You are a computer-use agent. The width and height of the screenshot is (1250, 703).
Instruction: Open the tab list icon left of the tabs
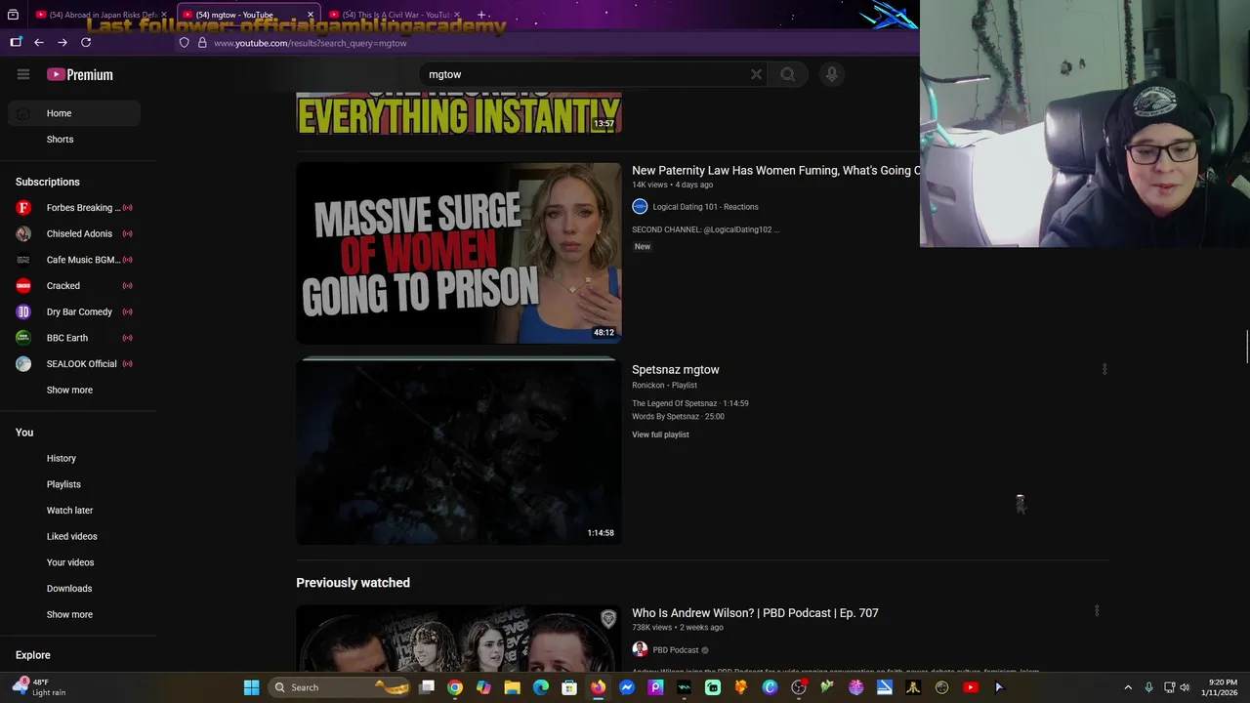[13, 15]
